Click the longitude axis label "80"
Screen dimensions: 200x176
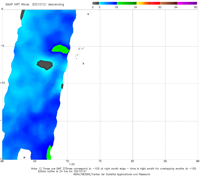pyautogui.click(x=133, y=161)
